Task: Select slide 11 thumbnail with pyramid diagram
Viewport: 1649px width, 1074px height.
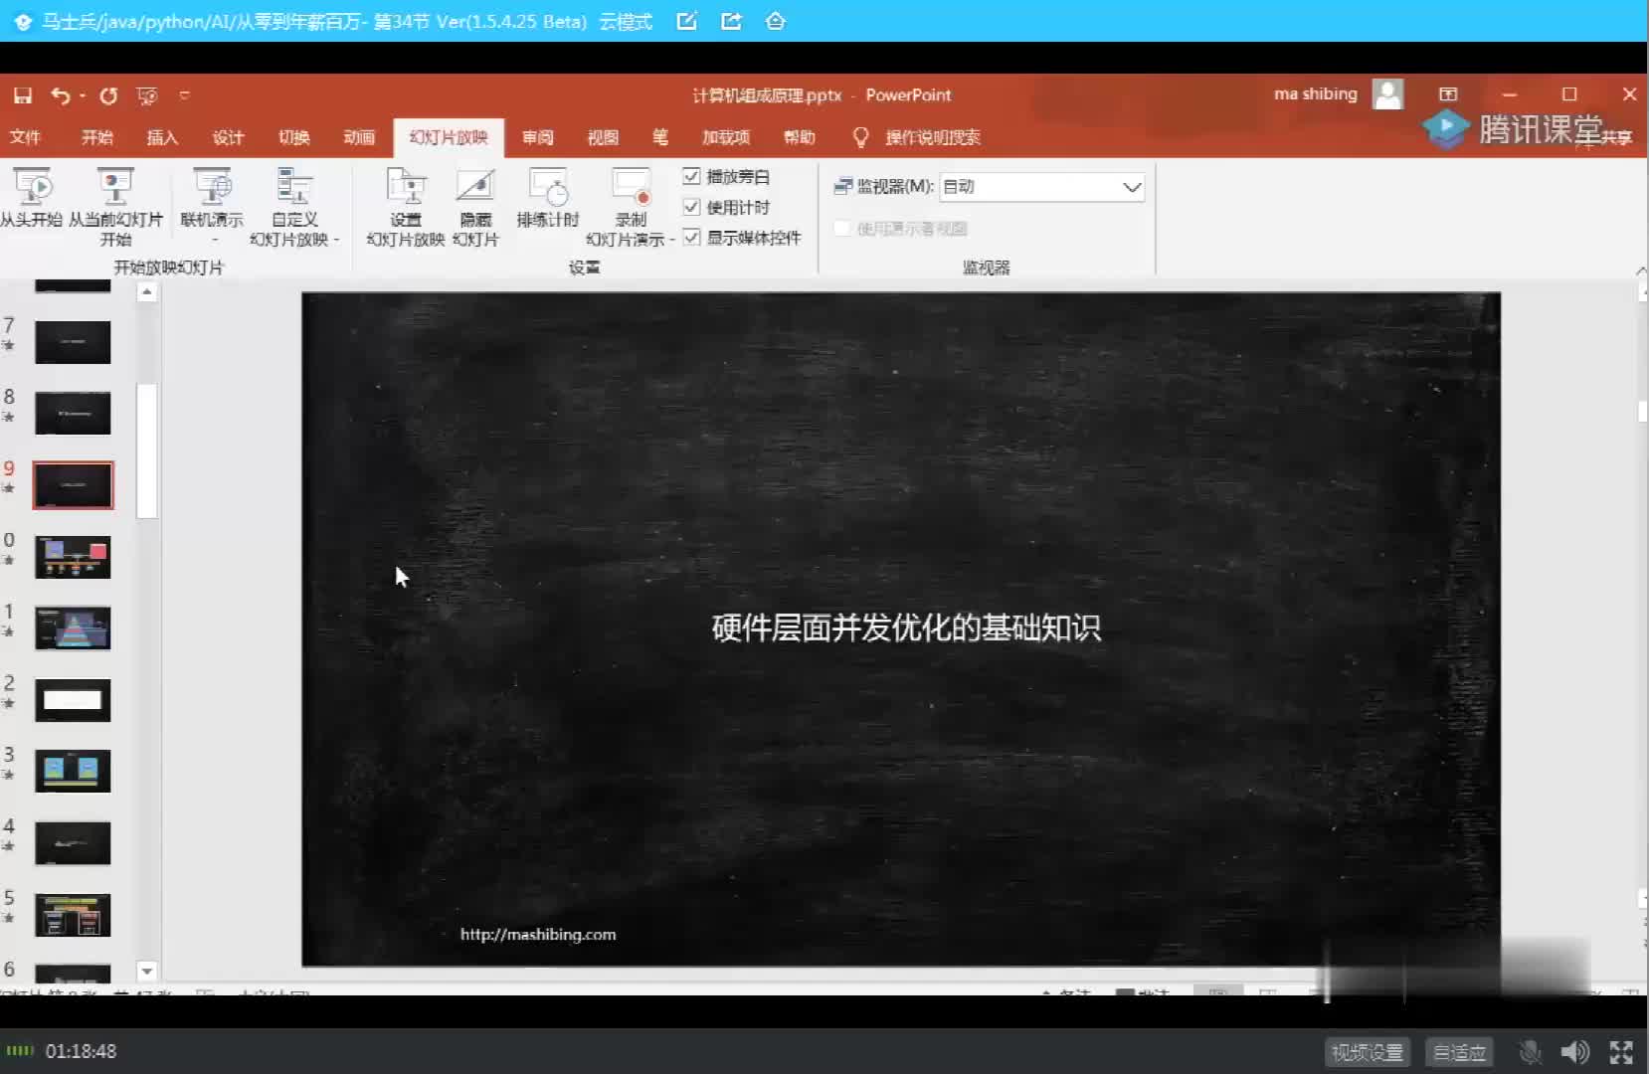Action: coord(73,628)
